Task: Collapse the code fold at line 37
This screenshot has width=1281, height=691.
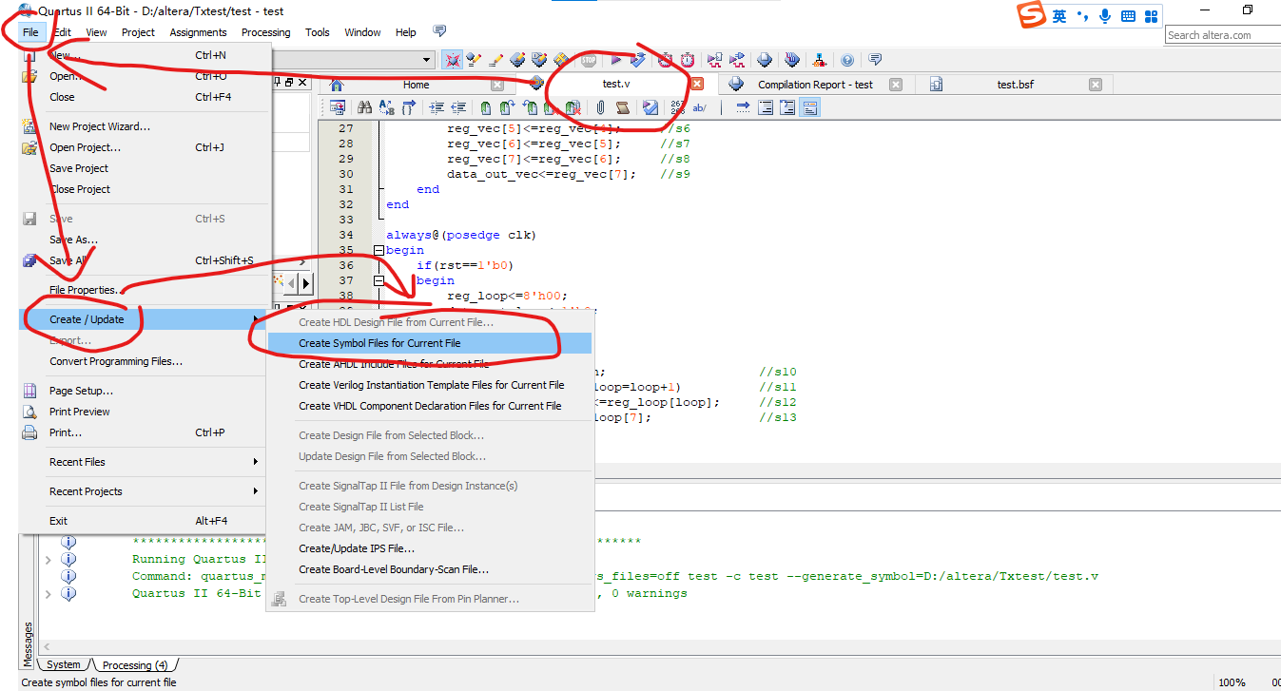Action: (378, 281)
